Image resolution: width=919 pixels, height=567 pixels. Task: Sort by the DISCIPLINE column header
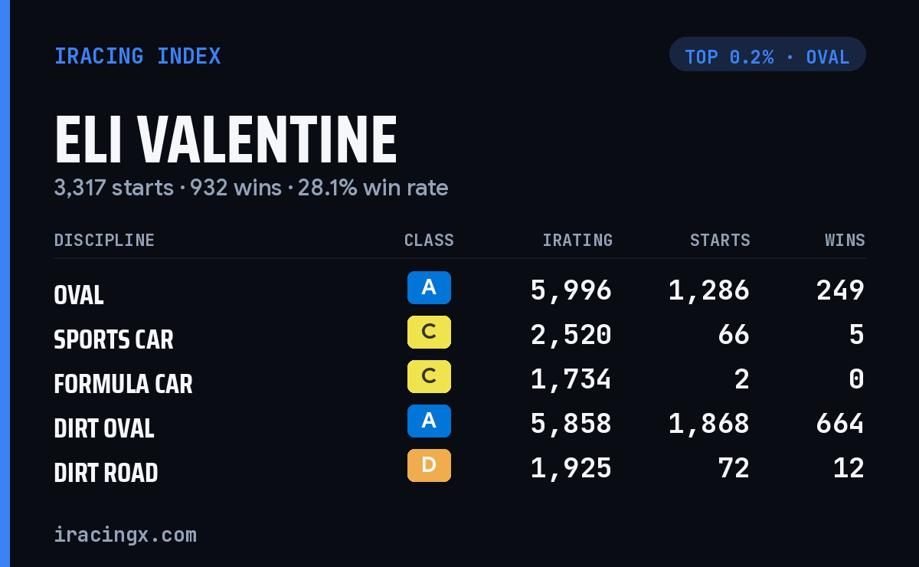(104, 241)
